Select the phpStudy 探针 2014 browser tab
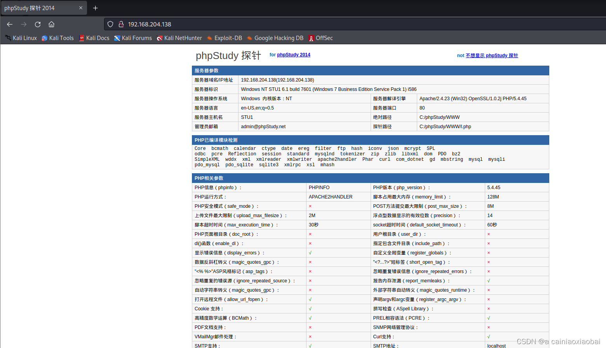 coord(44,8)
